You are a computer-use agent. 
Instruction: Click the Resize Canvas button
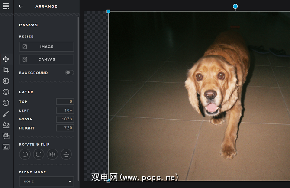tap(46, 59)
